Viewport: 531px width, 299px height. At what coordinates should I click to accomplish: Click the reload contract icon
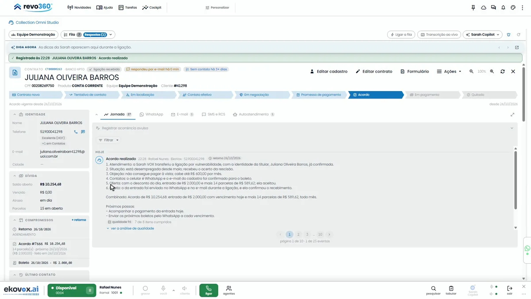pos(503,71)
